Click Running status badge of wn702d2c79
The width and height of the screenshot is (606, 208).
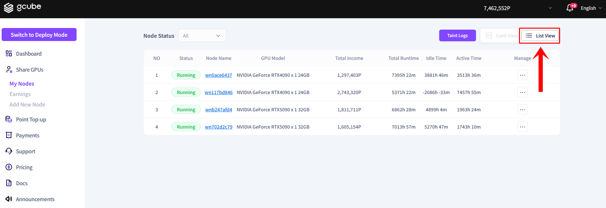186,127
